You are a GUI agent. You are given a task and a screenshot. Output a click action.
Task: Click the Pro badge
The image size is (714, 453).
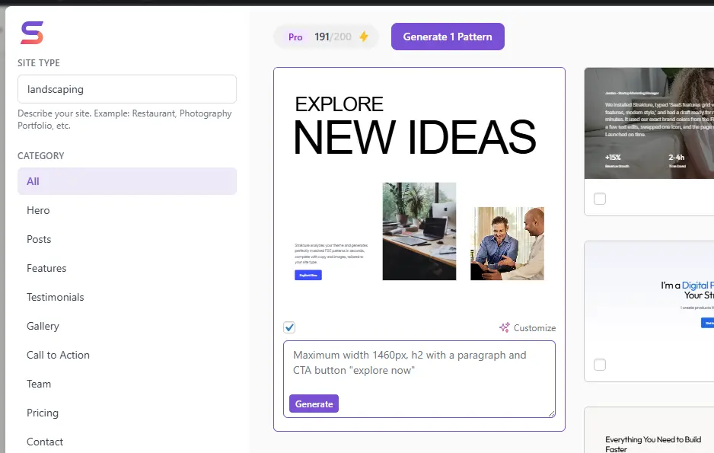295,37
